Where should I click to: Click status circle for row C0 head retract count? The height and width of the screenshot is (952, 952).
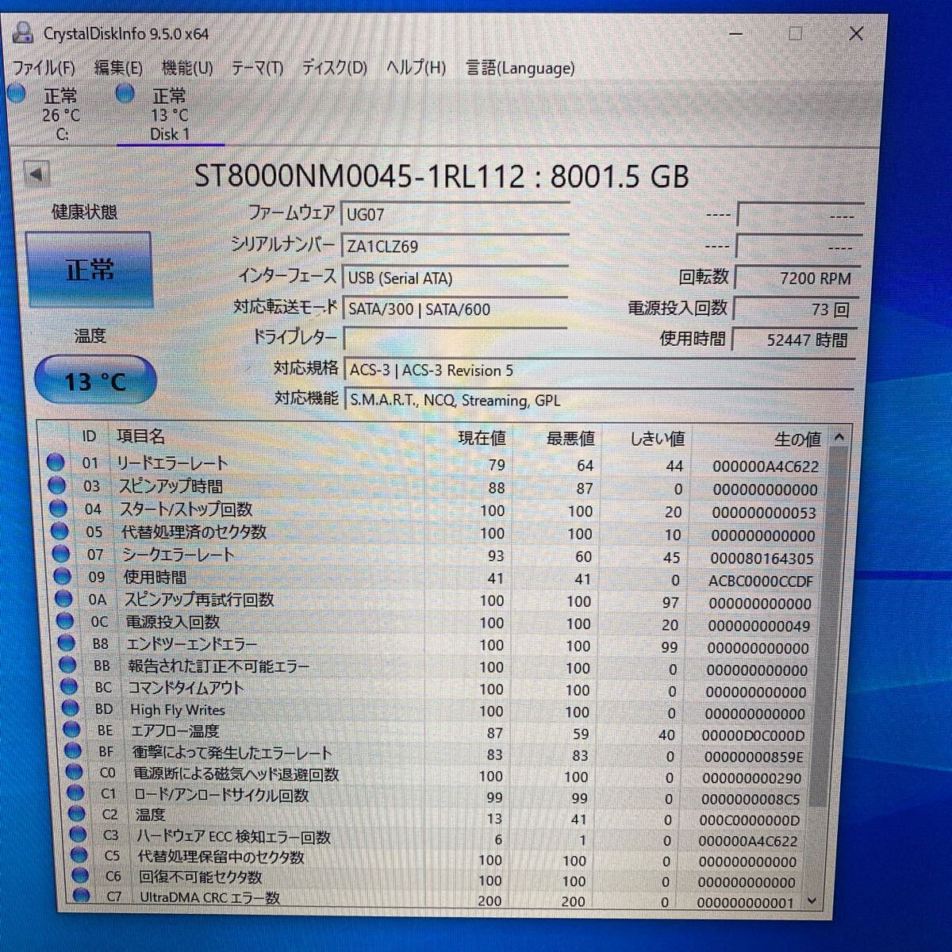pos(75,772)
